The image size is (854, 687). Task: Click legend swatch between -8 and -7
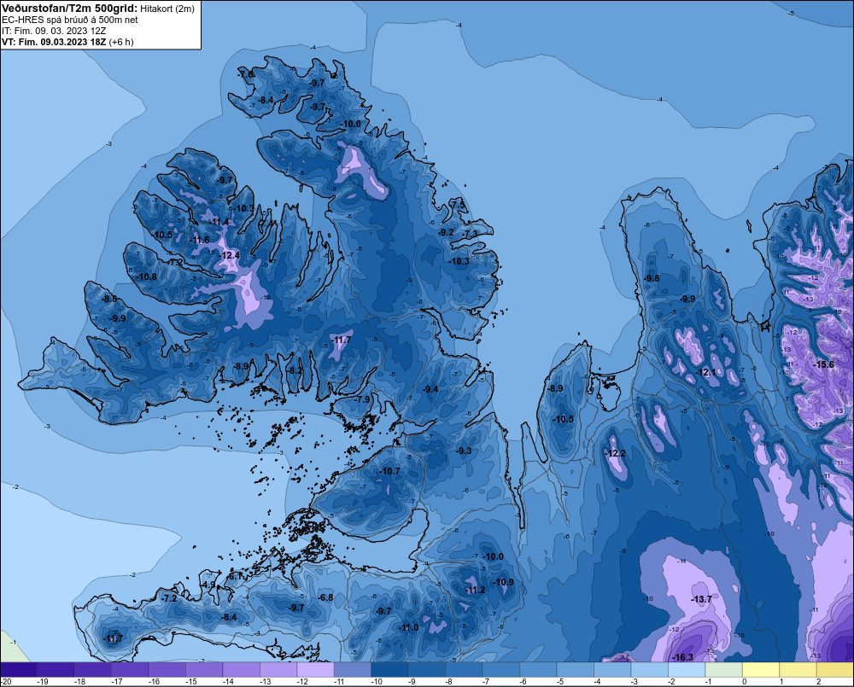coord(464,670)
